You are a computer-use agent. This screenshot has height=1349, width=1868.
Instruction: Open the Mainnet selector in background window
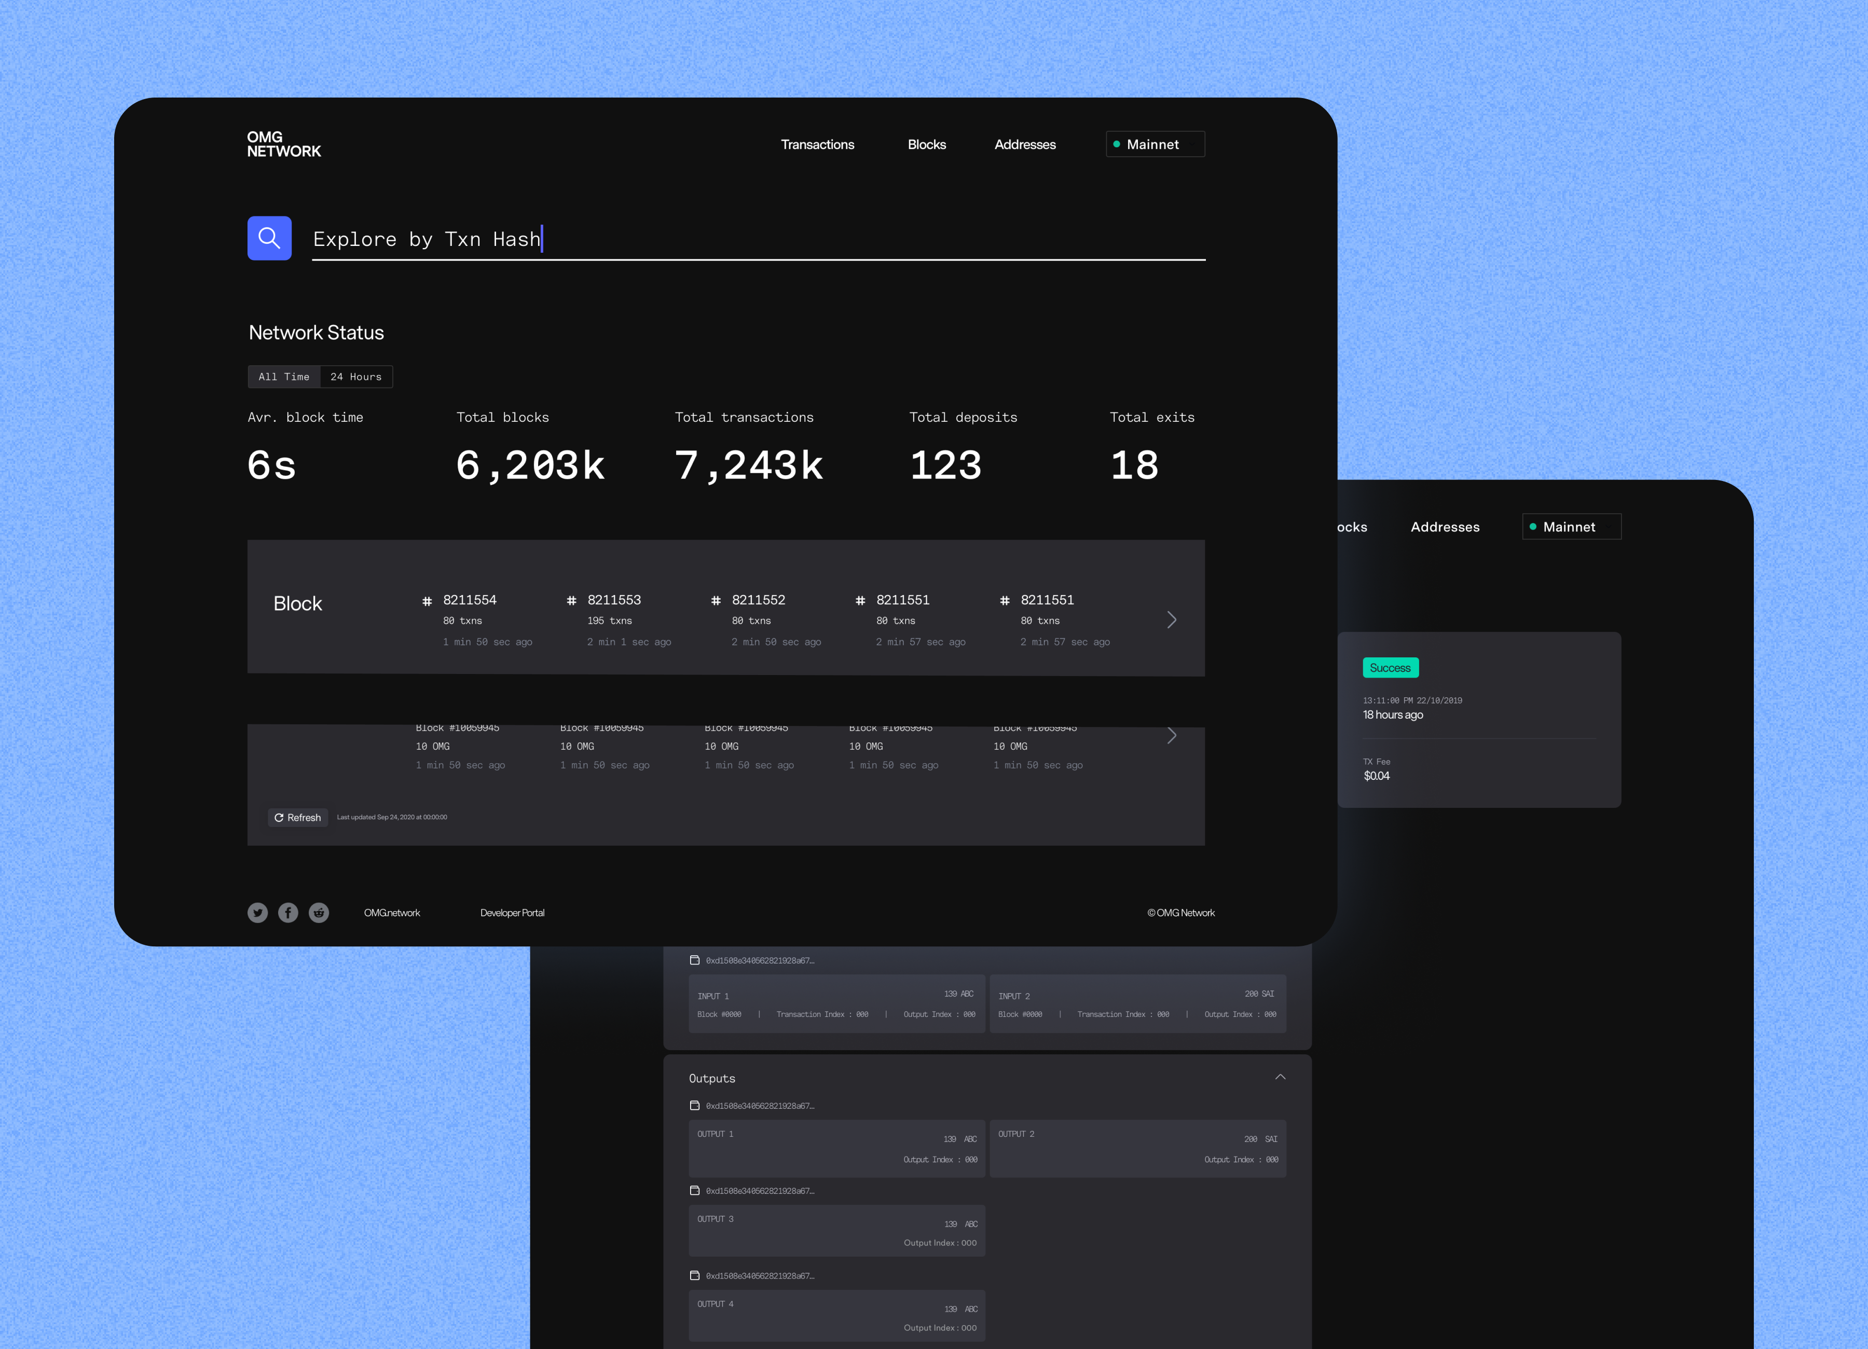(1571, 527)
